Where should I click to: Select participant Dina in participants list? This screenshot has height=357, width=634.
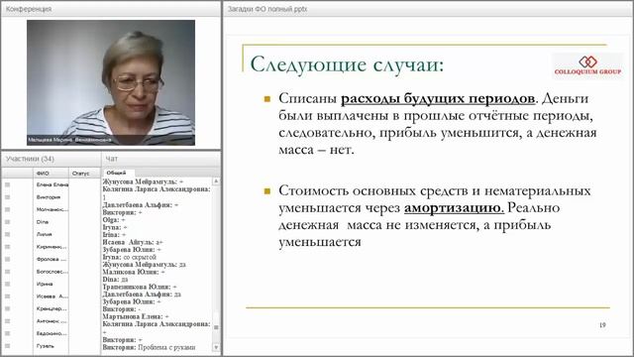42,222
